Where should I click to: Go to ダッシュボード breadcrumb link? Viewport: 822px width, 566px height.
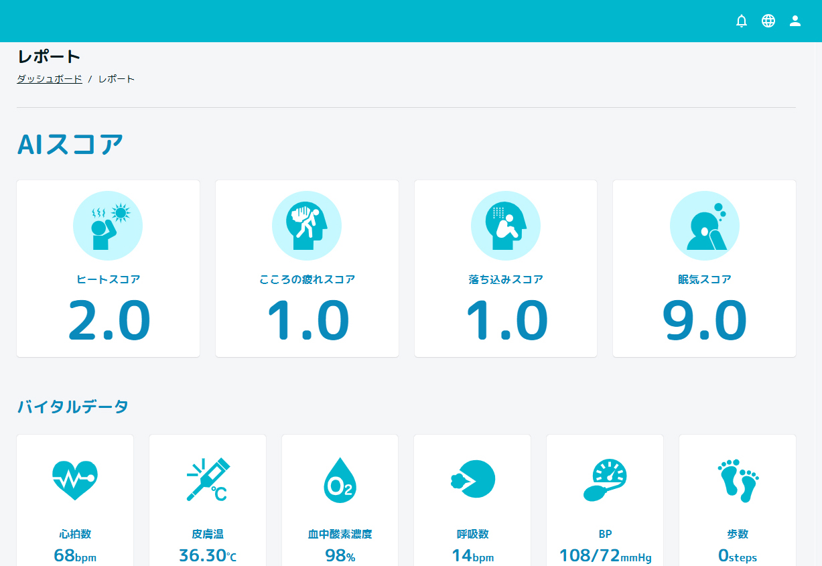pyautogui.click(x=50, y=79)
